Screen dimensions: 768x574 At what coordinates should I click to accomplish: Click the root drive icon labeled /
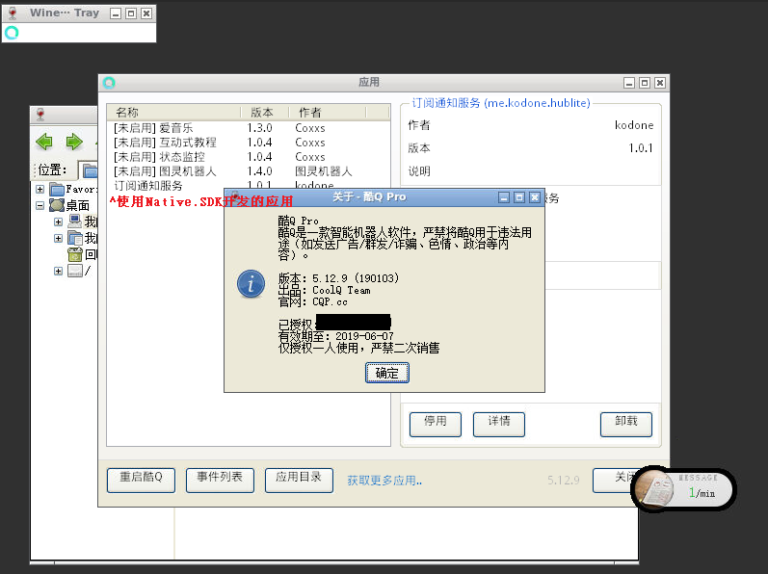click(75, 271)
